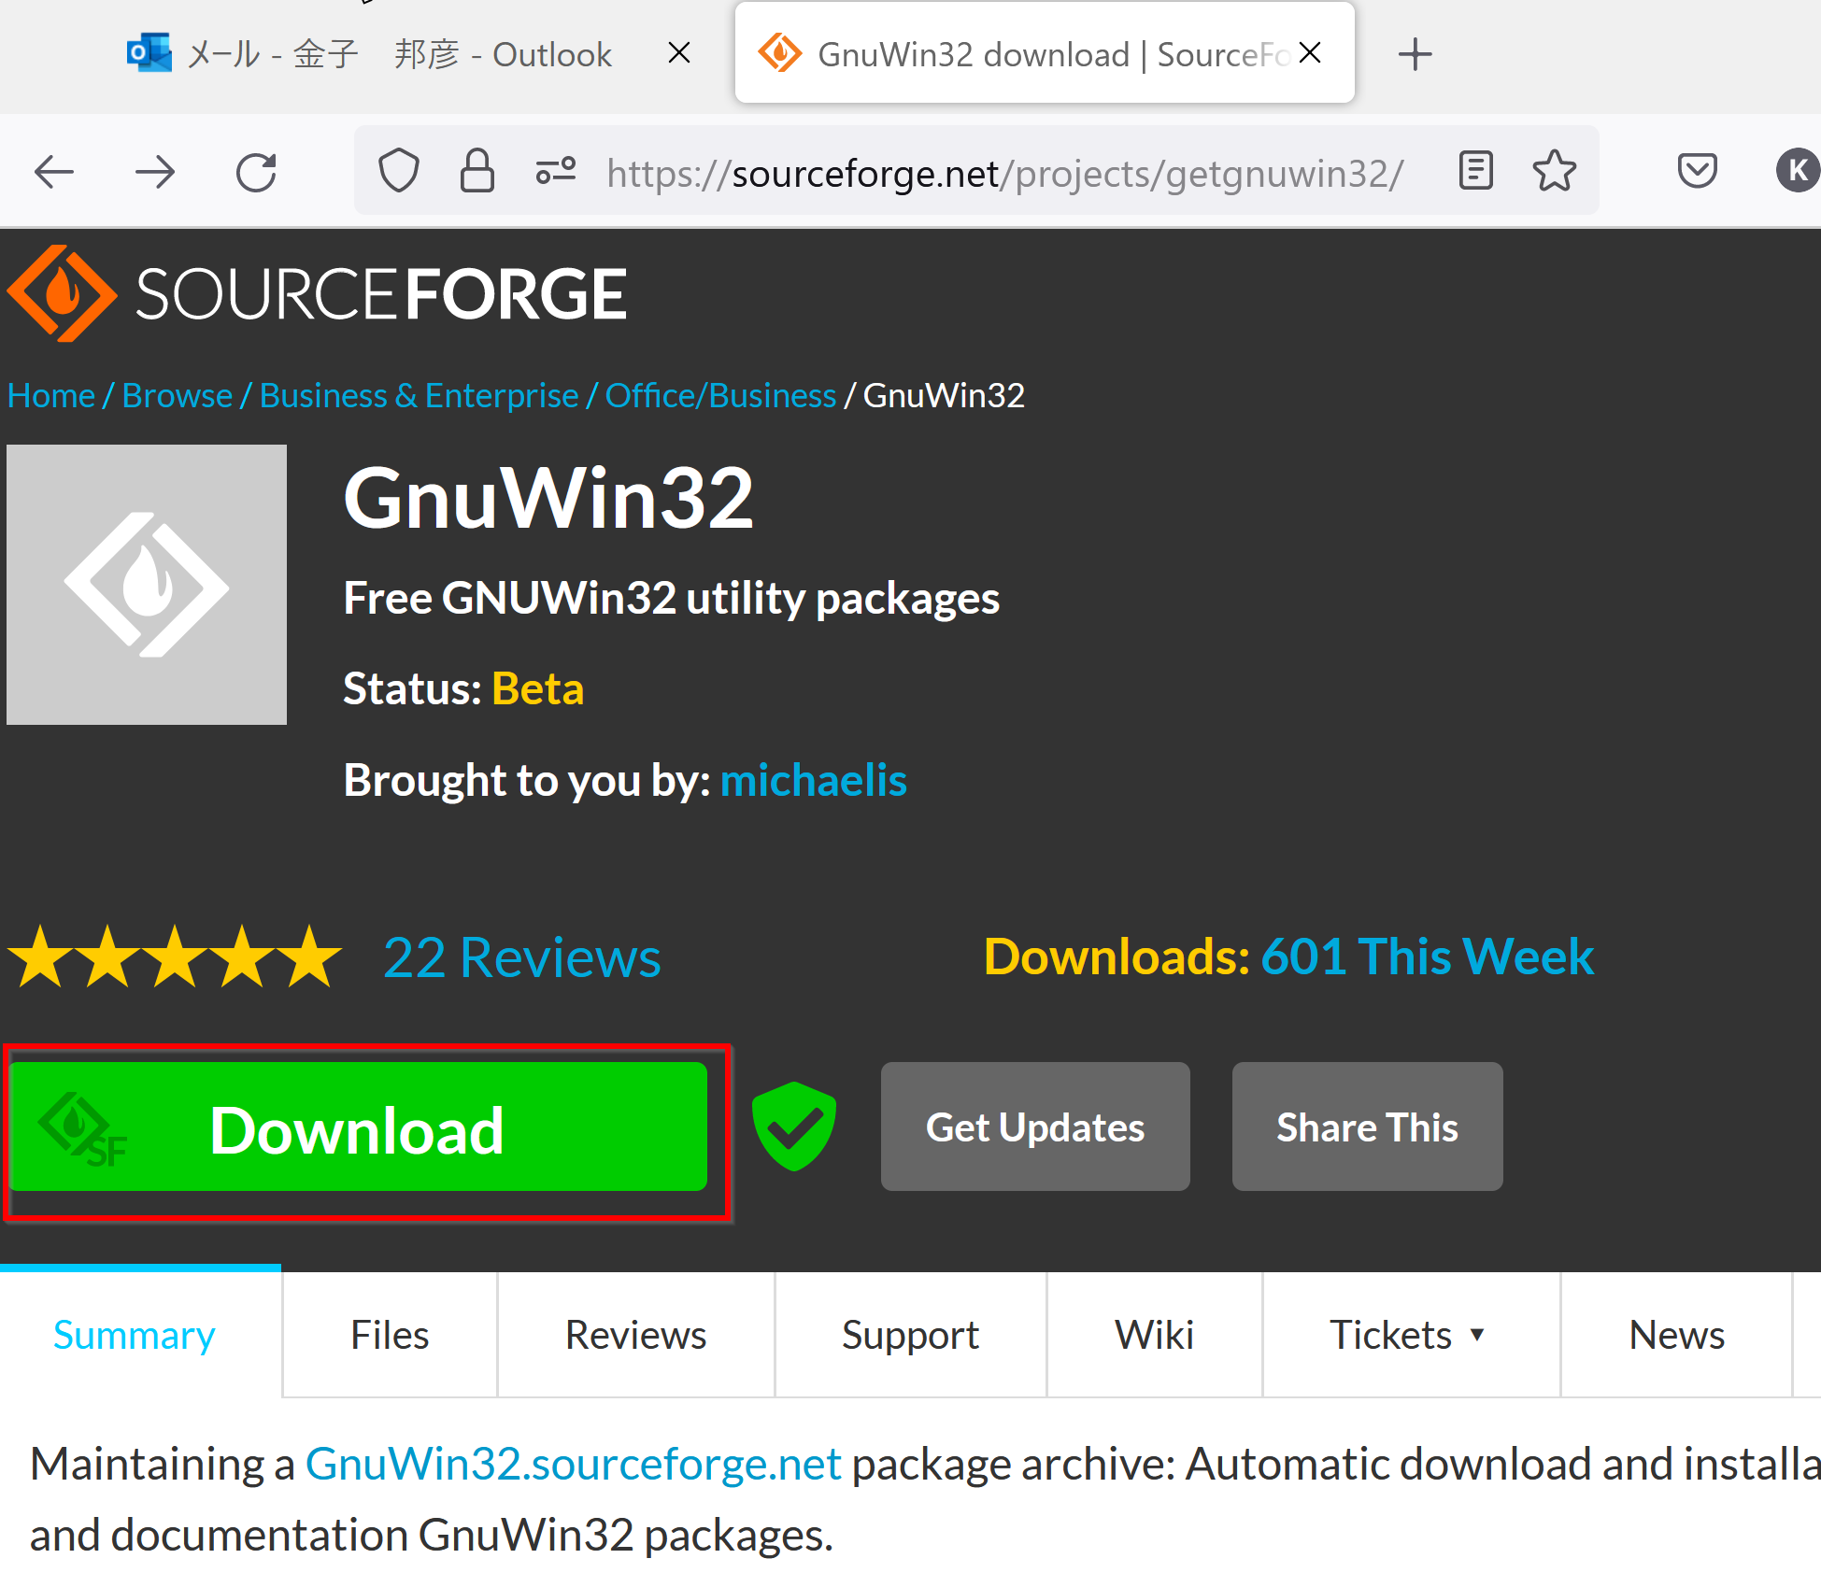Save the page to Pocket
1821x1587 pixels.
pos(1698,170)
